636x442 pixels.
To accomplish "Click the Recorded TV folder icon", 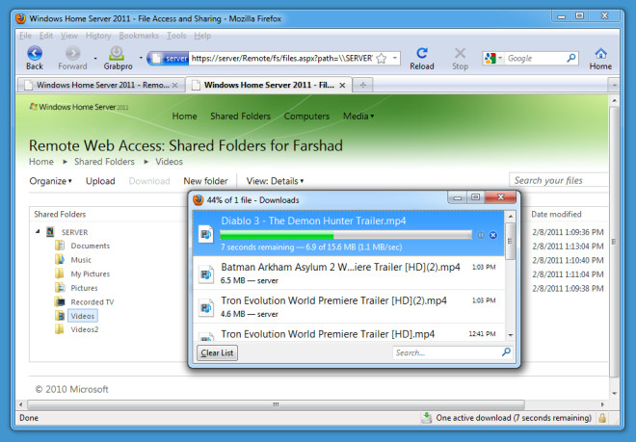I will pos(60,301).
